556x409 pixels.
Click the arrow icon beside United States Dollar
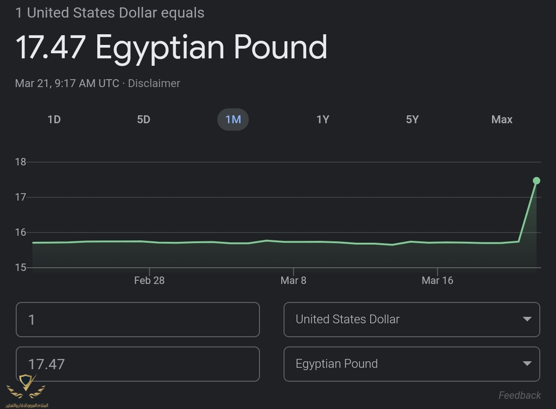coord(527,319)
